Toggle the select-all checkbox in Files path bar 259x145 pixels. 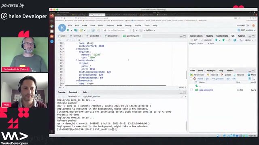(x=191, y=79)
